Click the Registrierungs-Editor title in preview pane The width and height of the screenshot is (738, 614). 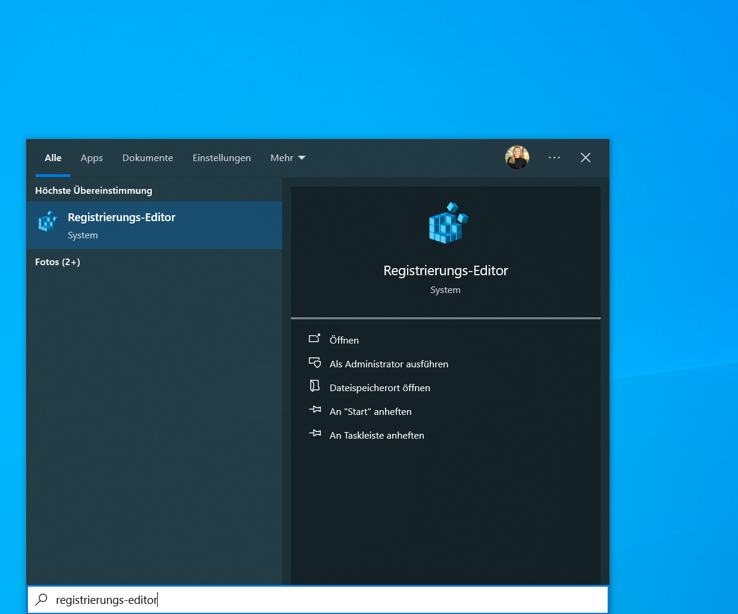click(x=446, y=270)
